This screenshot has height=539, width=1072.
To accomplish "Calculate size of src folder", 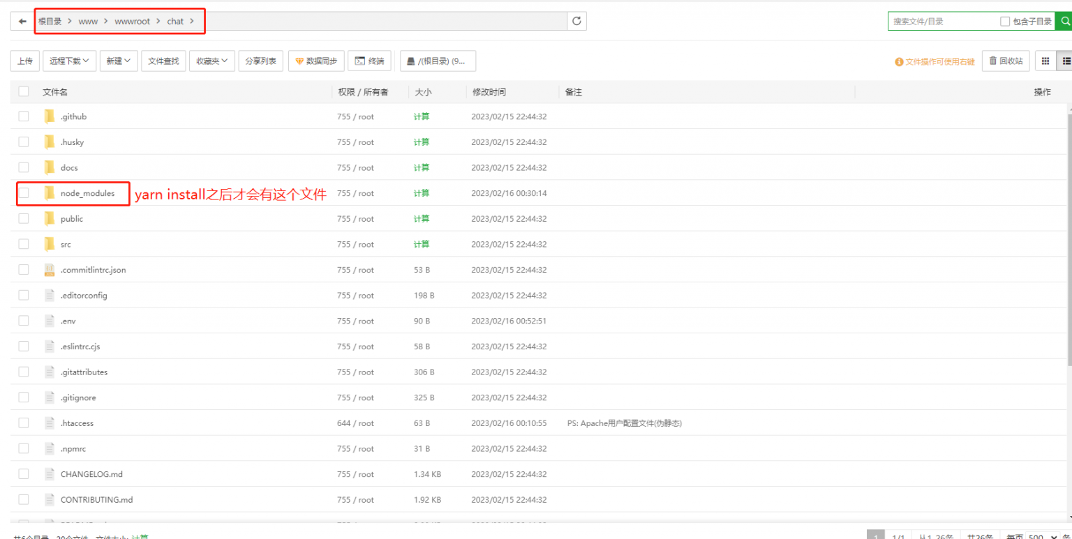I will (x=422, y=244).
